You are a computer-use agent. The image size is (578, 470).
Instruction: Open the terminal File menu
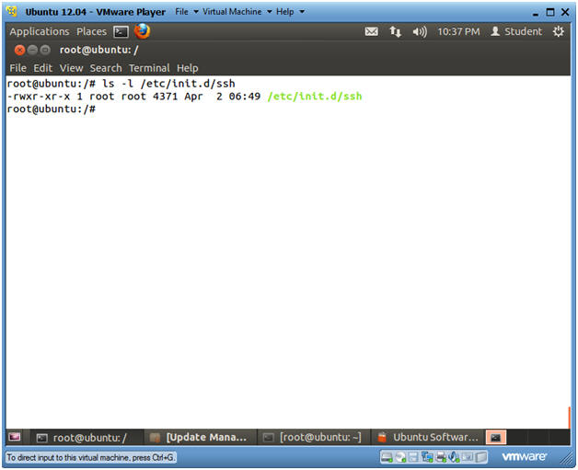click(x=17, y=68)
